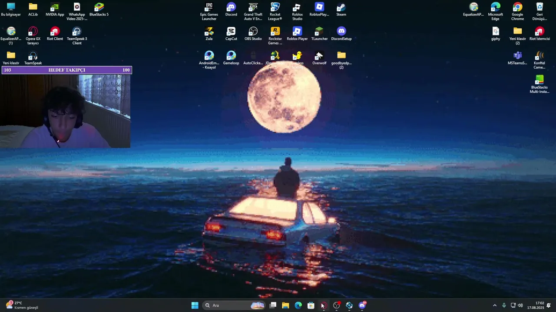This screenshot has width=556, height=312.
Task: Open Microsoft Store from the taskbar
Action: (x=311, y=305)
